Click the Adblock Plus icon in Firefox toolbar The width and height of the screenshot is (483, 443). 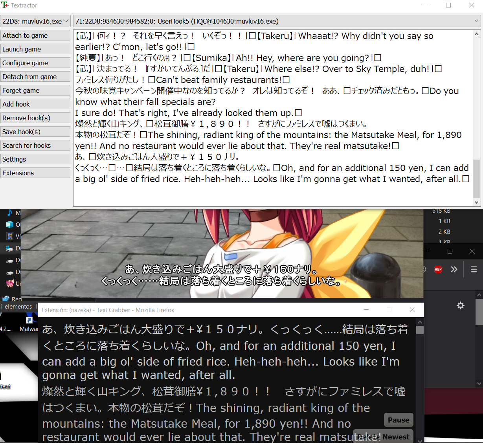[438, 269]
